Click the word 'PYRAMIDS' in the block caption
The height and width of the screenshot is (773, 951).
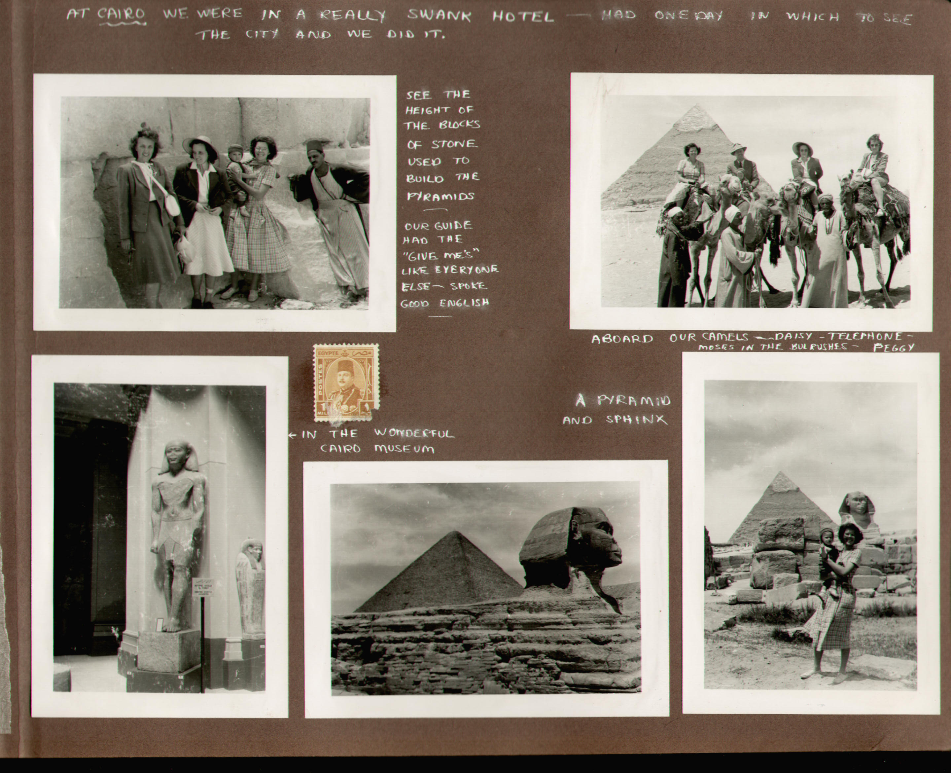440,196
